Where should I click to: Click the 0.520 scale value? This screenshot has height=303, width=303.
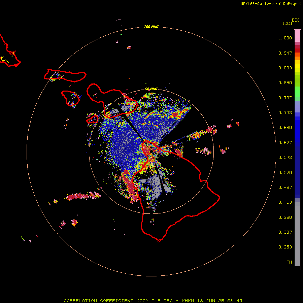click(x=285, y=173)
